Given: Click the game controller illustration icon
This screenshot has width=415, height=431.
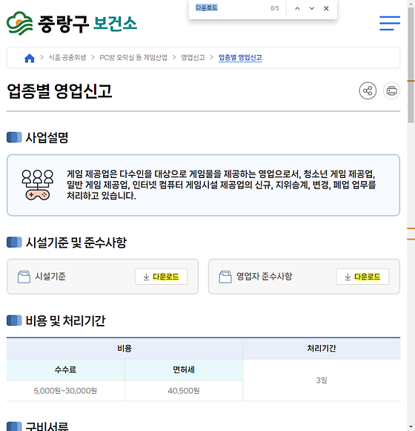Looking at the screenshot, I should (38, 185).
